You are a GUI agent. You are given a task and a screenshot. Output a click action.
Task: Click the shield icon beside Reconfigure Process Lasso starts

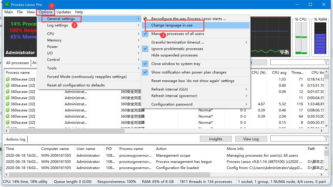tap(145, 19)
